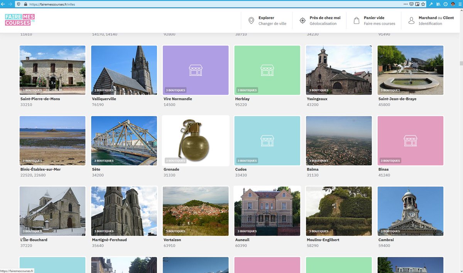The height and width of the screenshot is (273, 463).
Task: Click the map pin Explorer icon
Action: pos(251,20)
